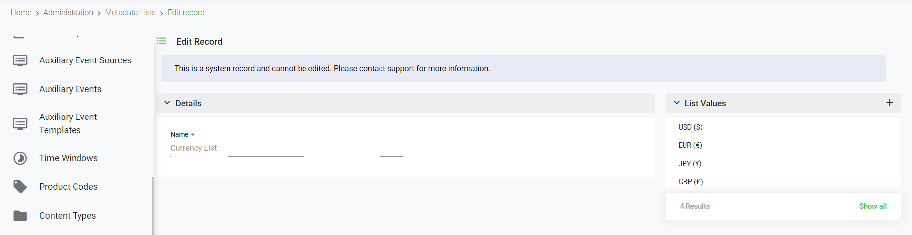The width and height of the screenshot is (912, 235).
Task: Click Show all list values link
Action: click(x=872, y=206)
